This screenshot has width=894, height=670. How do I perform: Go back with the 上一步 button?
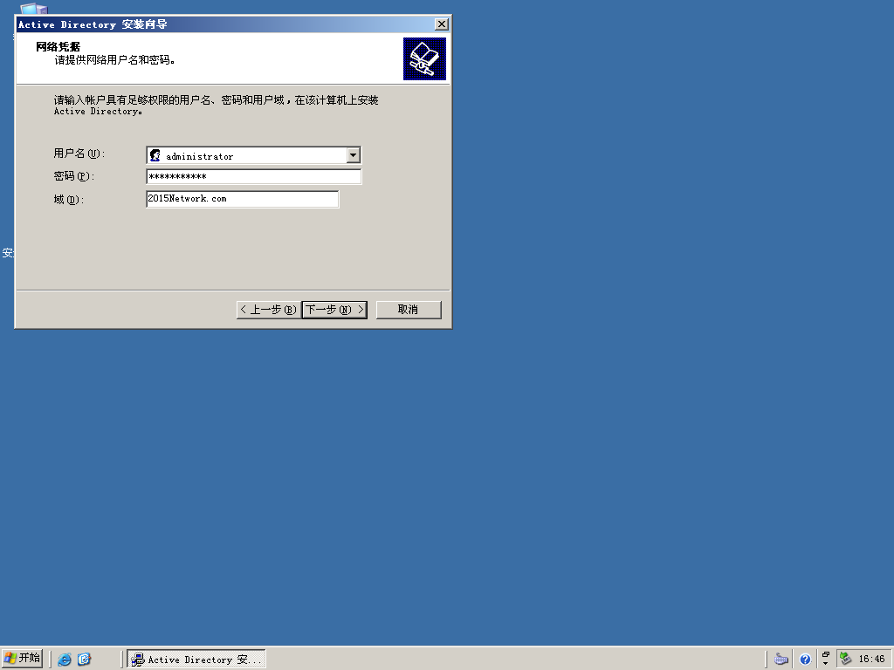[x=269, y=310]
